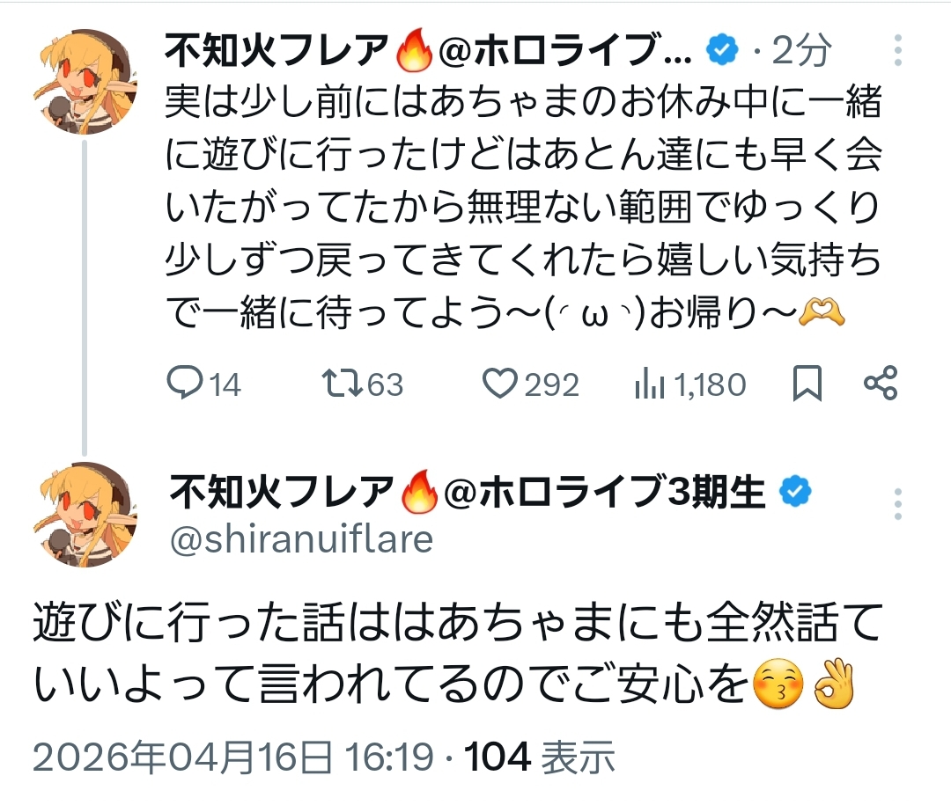Open more options on the first tweet
Image resolution: width=951 pixels, height=805 pixels.
pos(897,52)
